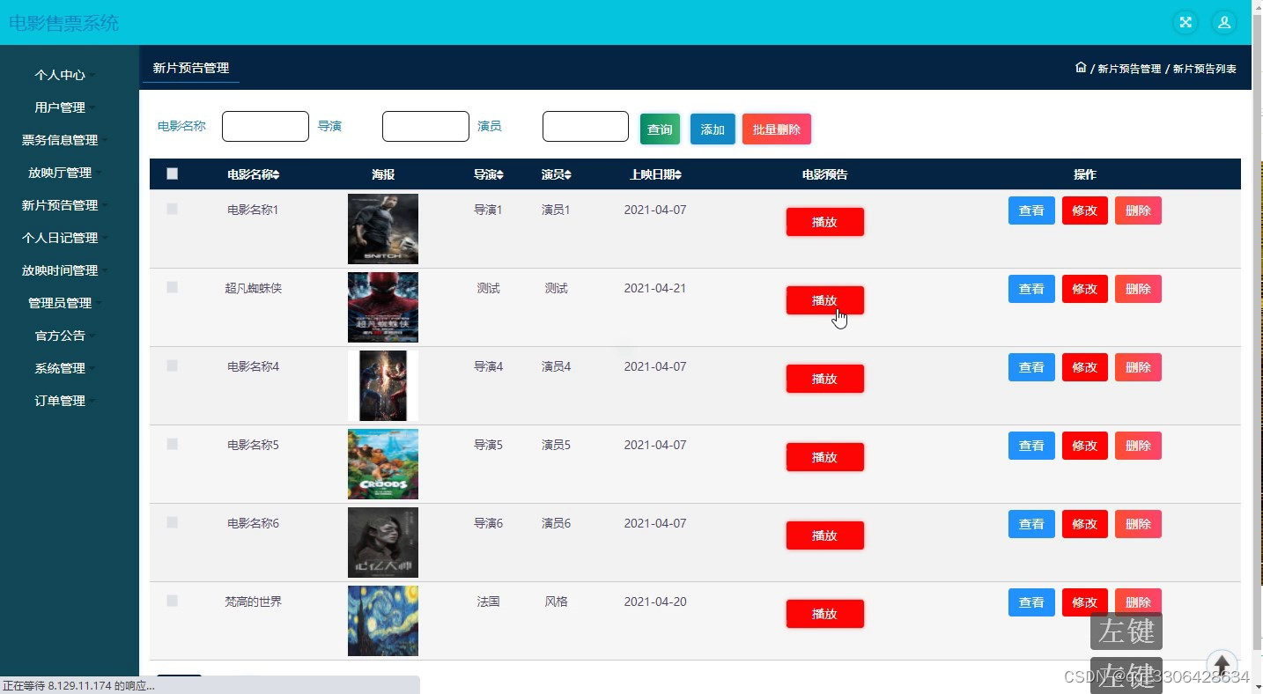The height and width of the screenshot is (694, 1263).
Task: Check the row for 电影名称4
Action: (x=173, y=365)
